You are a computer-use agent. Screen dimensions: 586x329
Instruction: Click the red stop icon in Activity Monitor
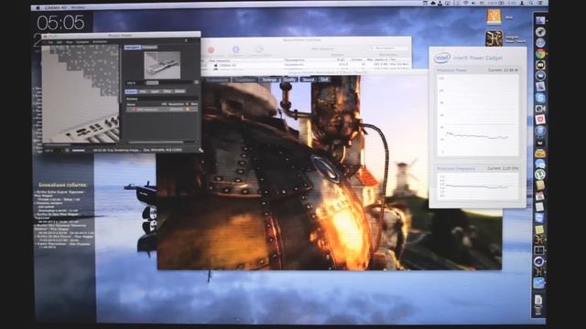[x=212, y=49]
